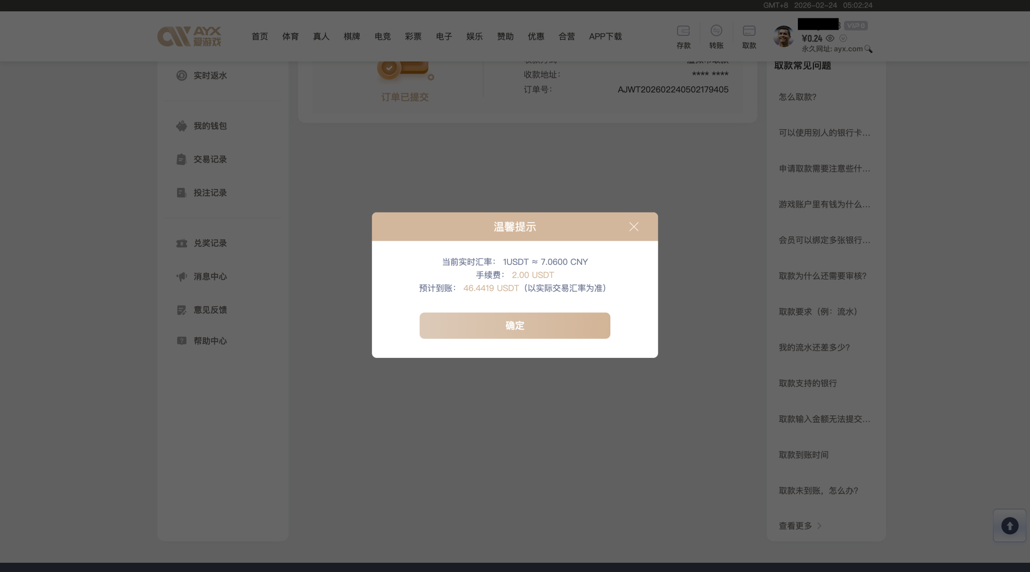The image size is (1030, 572).
Task: Click the 取款 withdraw icon
Action: pyautogui.click(x=749, y=31)
